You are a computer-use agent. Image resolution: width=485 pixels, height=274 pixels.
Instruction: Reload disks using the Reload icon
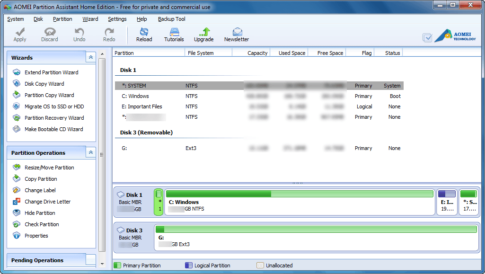tap(144, 32)
